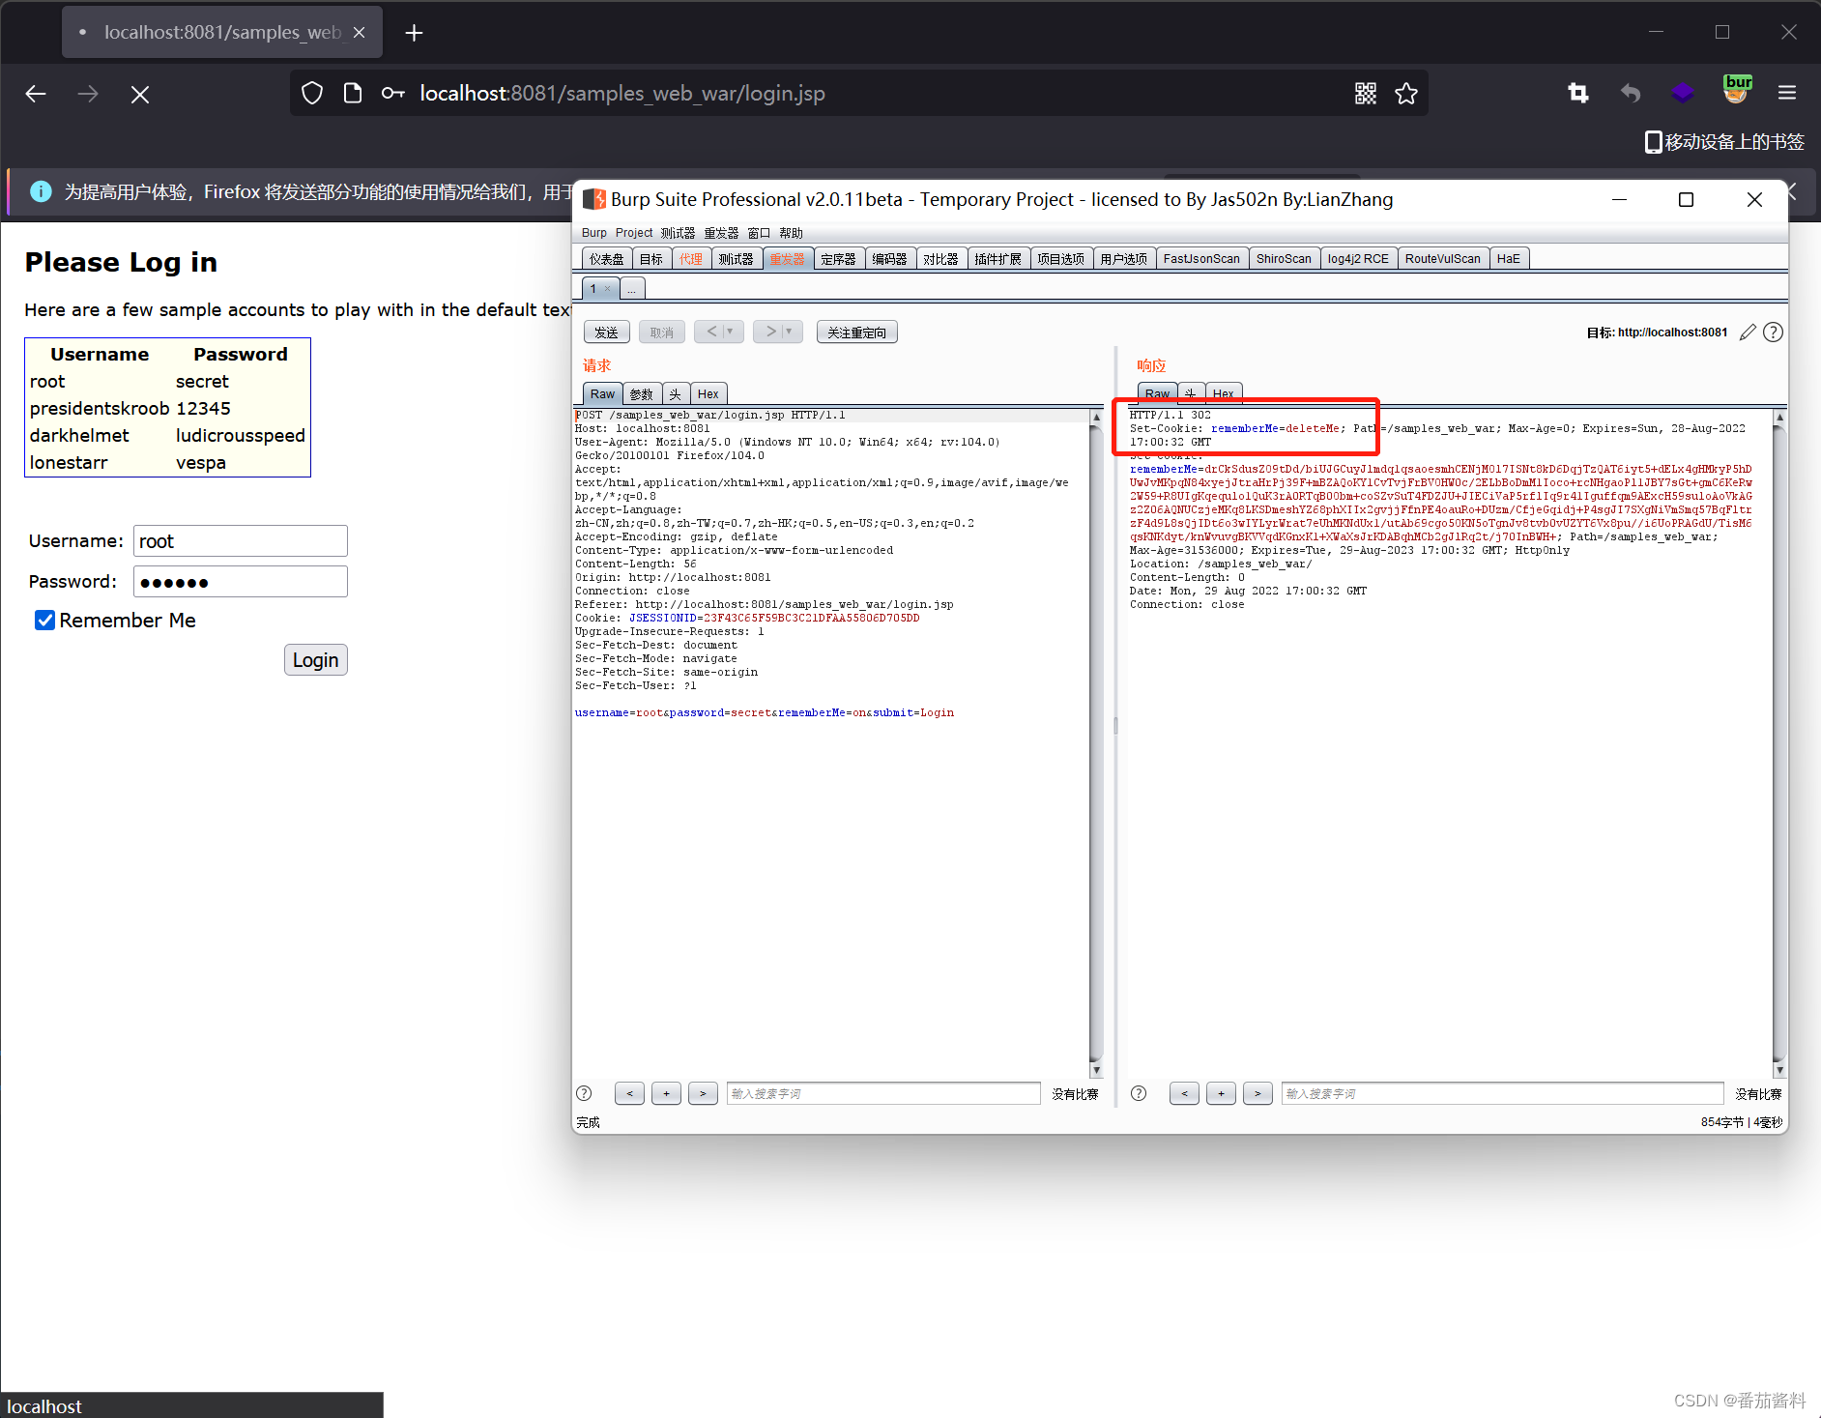Image resolution: width=1821 pixels, height=1418 pixels.
Task: Click next match button in request search
Action: click(x=703, y=1093)
